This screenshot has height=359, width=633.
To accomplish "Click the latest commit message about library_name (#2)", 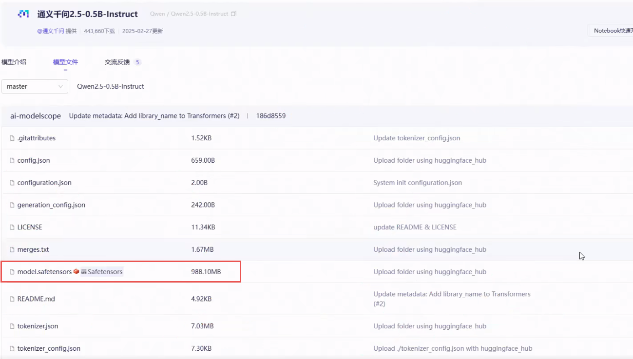I will 154,116.
